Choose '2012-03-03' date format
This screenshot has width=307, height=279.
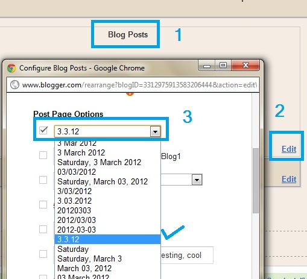click(x=107, y=230)
